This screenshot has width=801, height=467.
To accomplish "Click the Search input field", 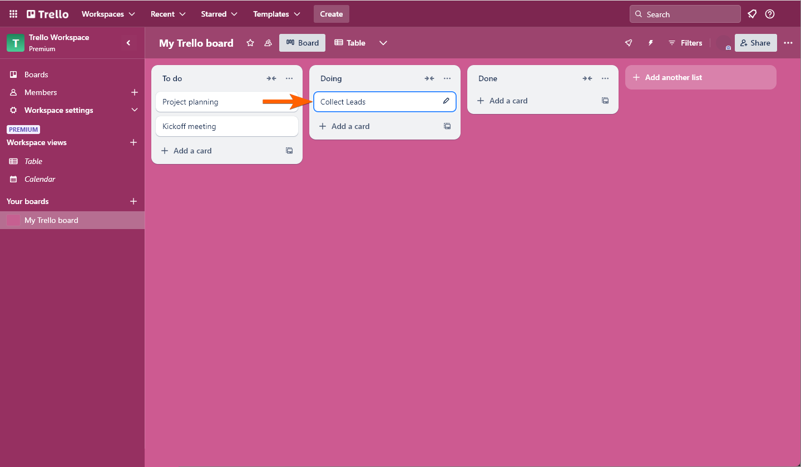I will click(x=685, y=14).
